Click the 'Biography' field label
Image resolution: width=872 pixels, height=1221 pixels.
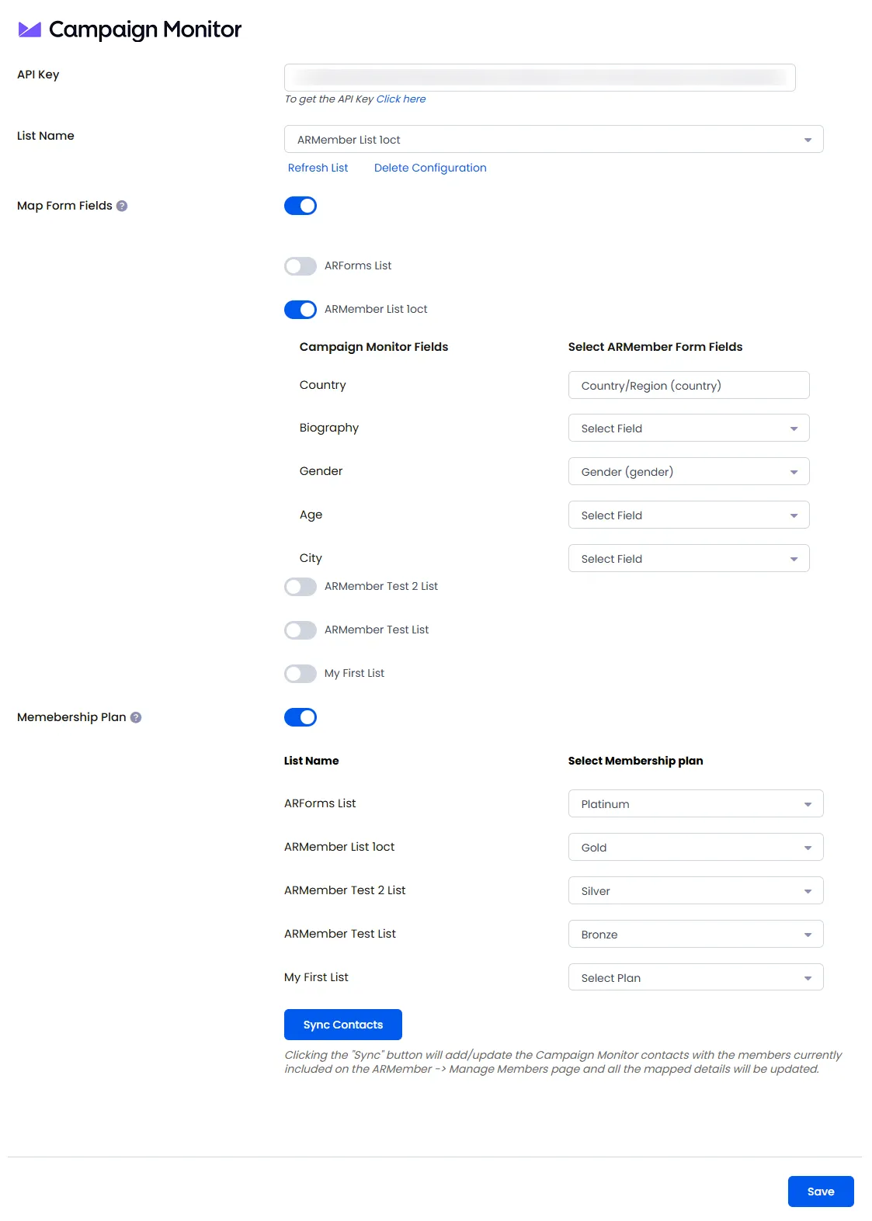[x=329, y=428]
